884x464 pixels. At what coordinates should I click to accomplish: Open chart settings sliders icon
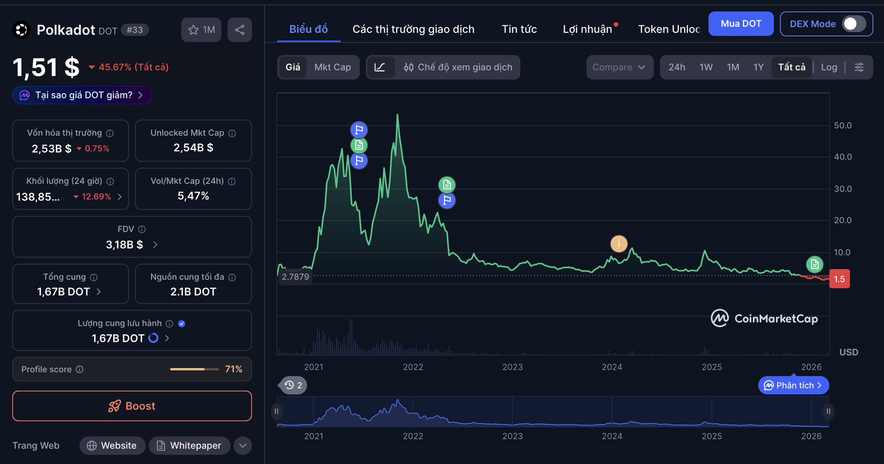coord(859,67)
